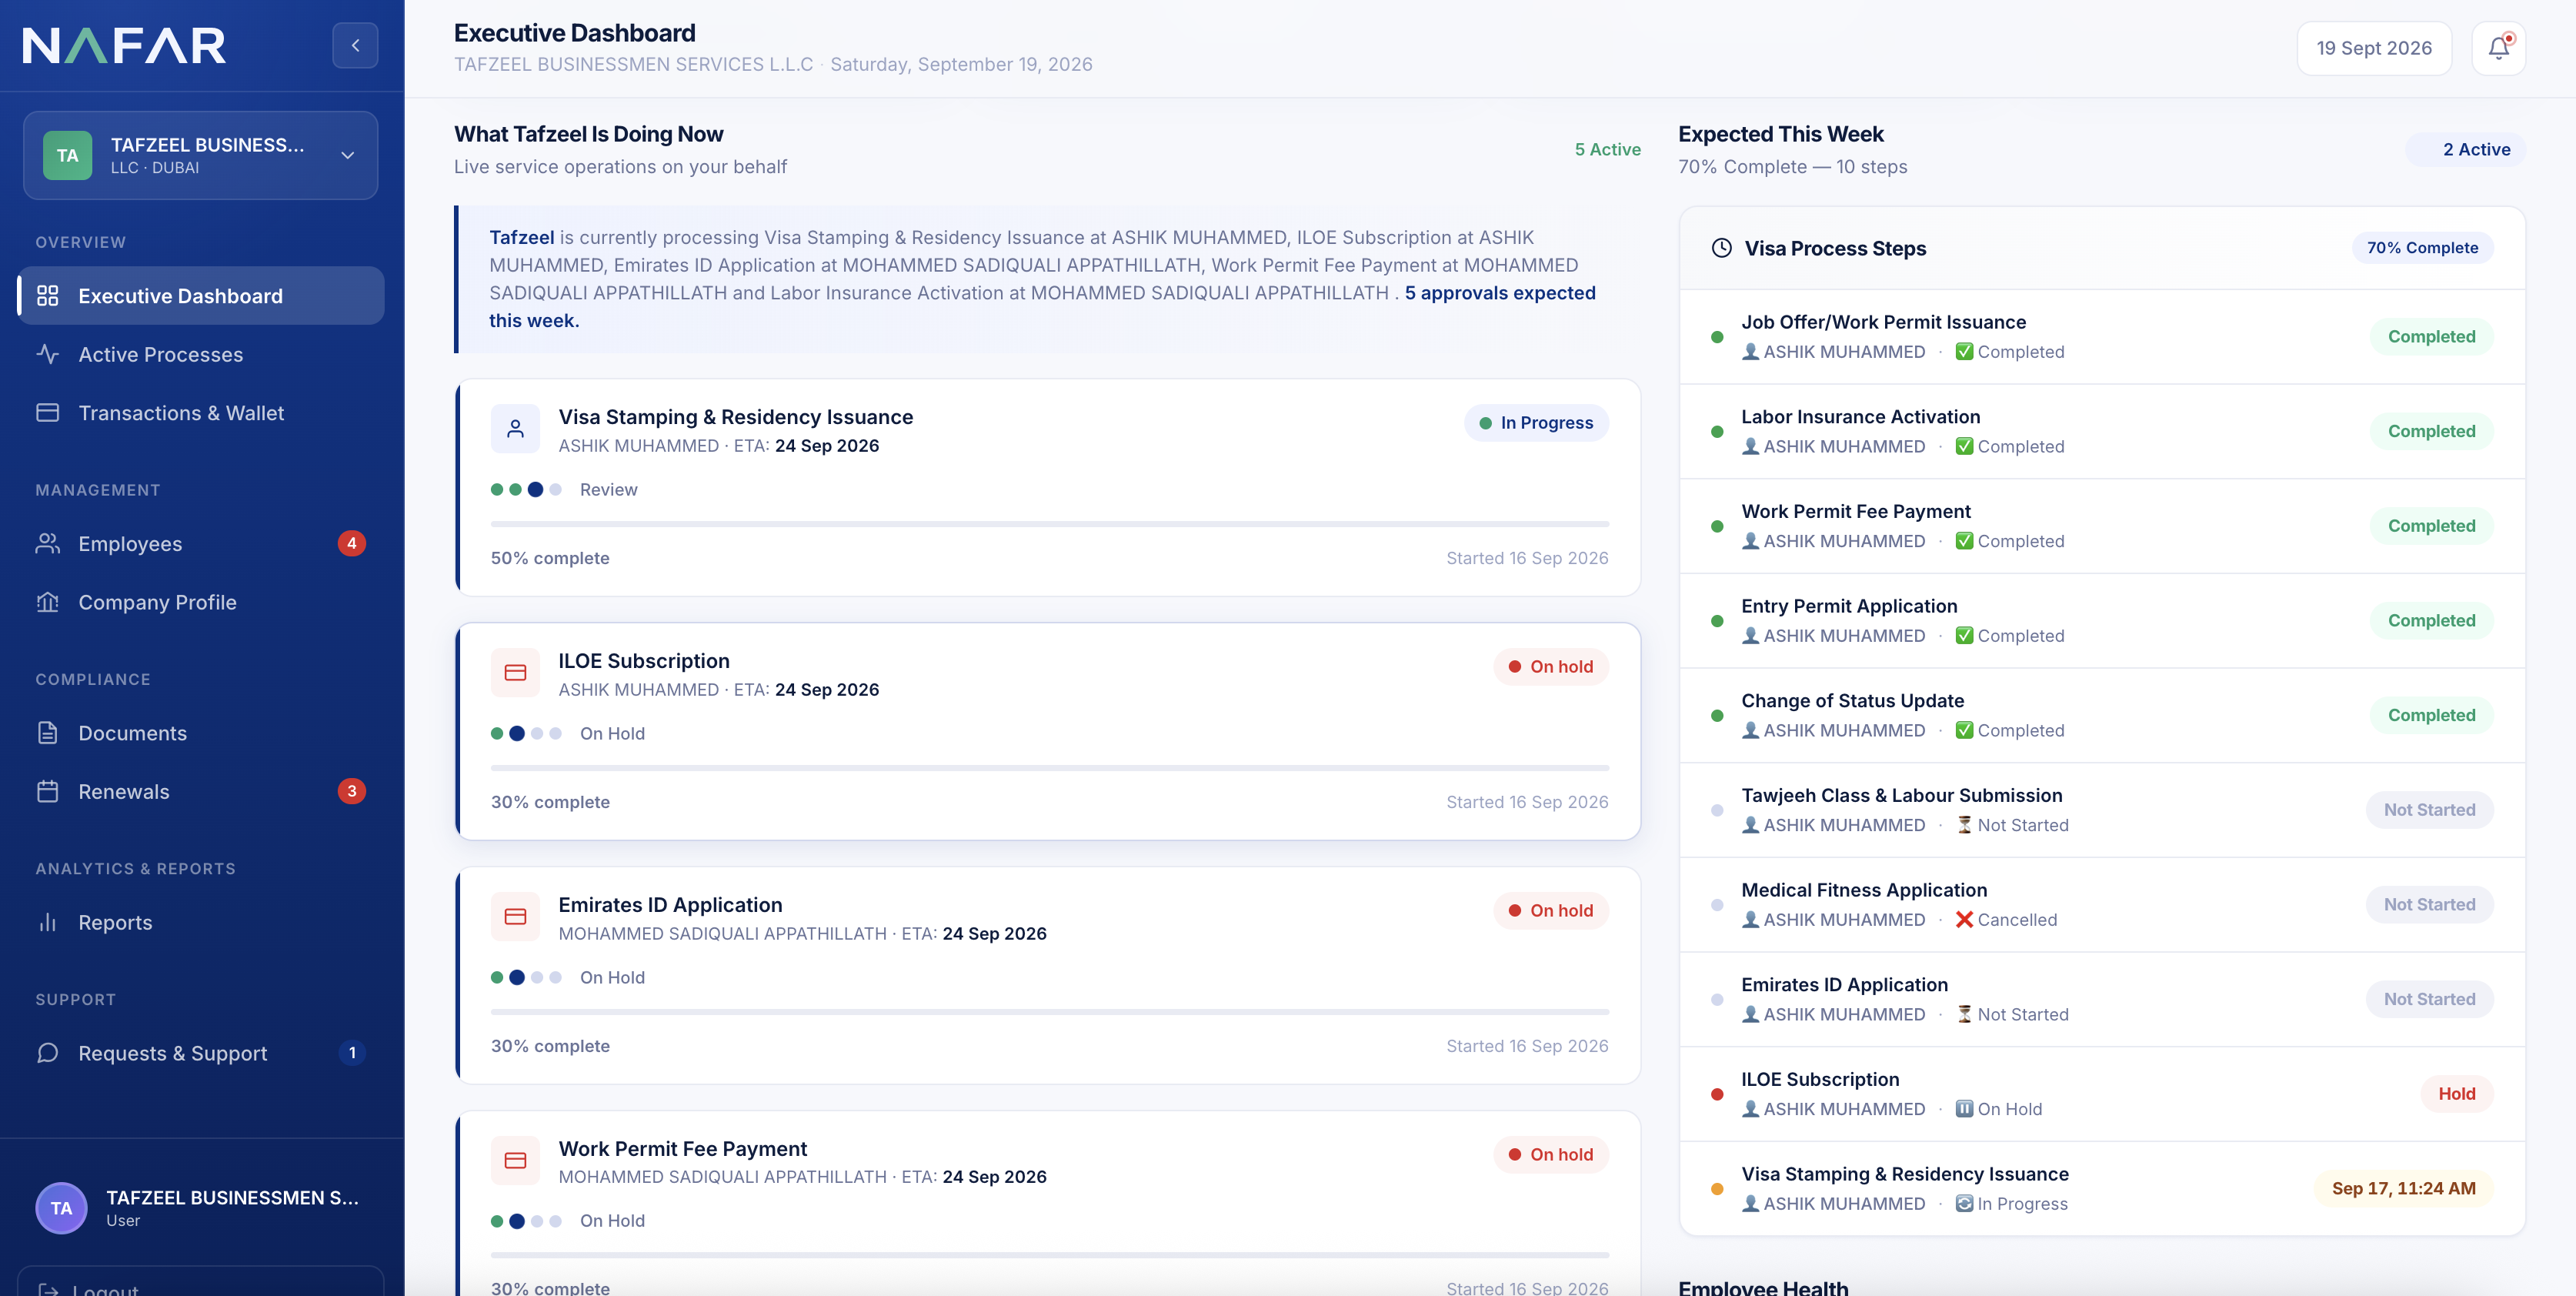Click the Employees badge showing 4
This screenshot has height=1296, width=2576.
tap(352, 543)
